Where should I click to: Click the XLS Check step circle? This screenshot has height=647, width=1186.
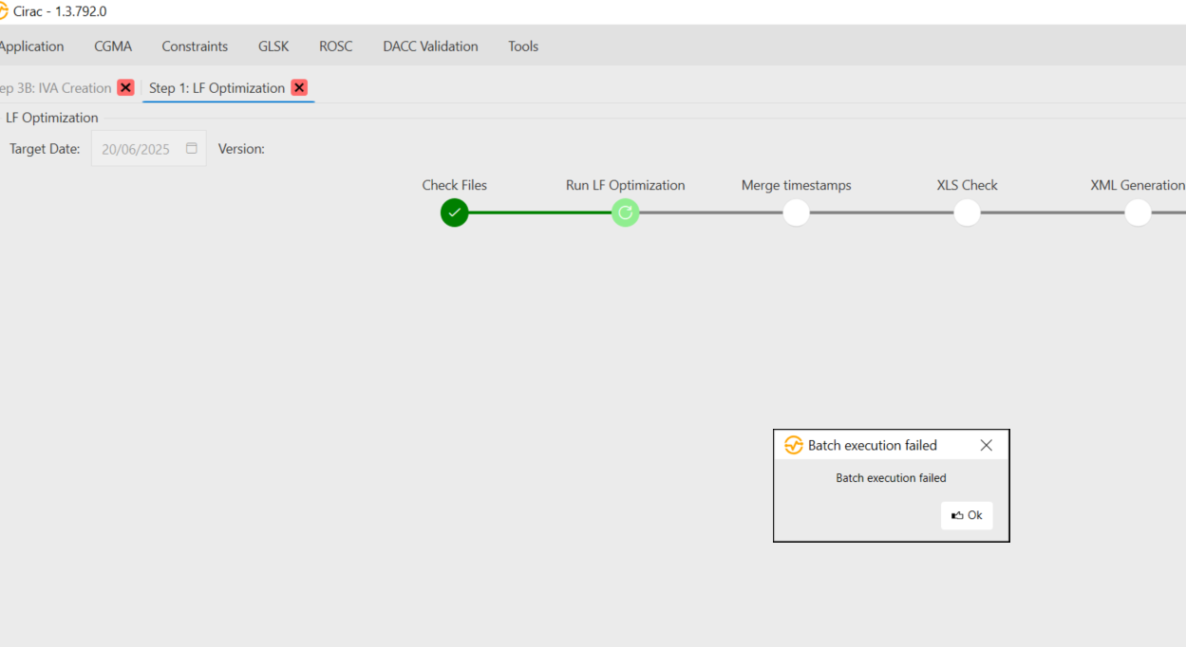[x=967, y=213]
